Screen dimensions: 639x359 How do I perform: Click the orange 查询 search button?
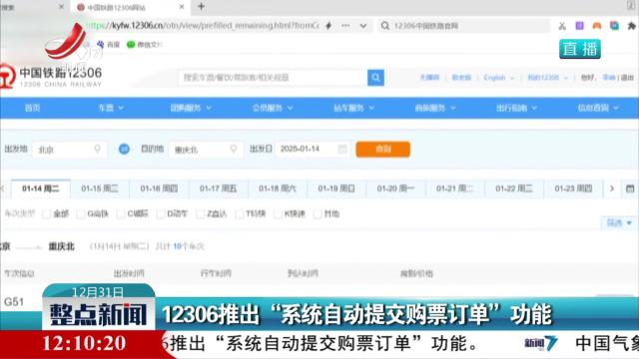(382, 149)
